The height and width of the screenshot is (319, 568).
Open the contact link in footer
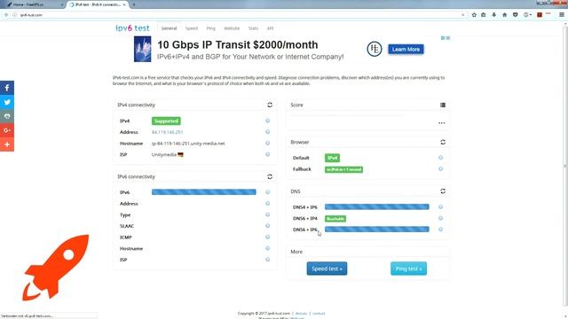(x=319, y=313)
